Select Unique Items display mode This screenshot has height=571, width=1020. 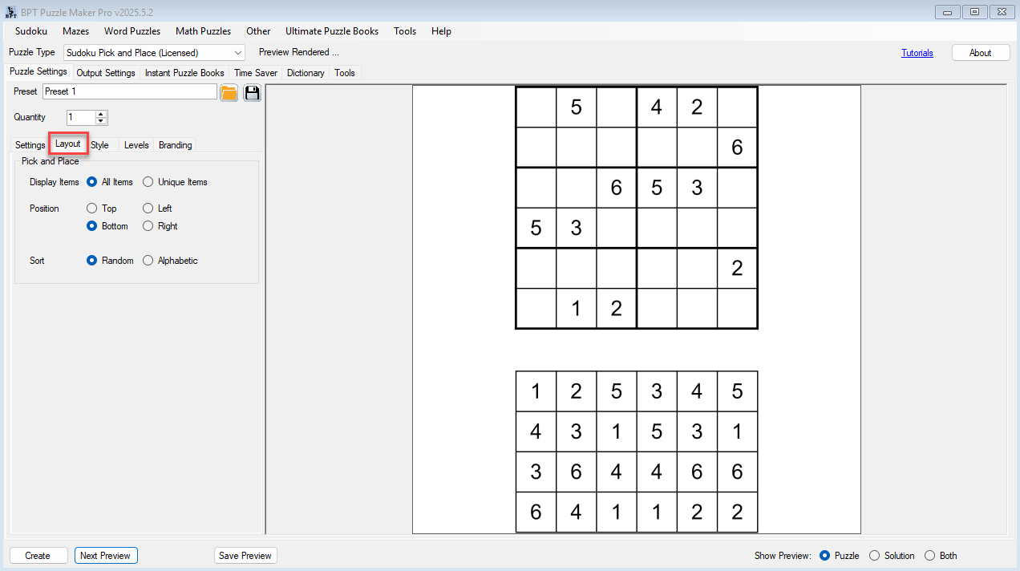(x=147, y=182)
